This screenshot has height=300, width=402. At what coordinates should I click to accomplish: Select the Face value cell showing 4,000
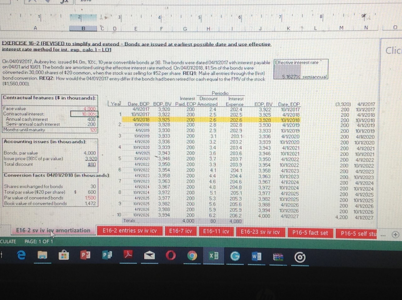(89, 109)
